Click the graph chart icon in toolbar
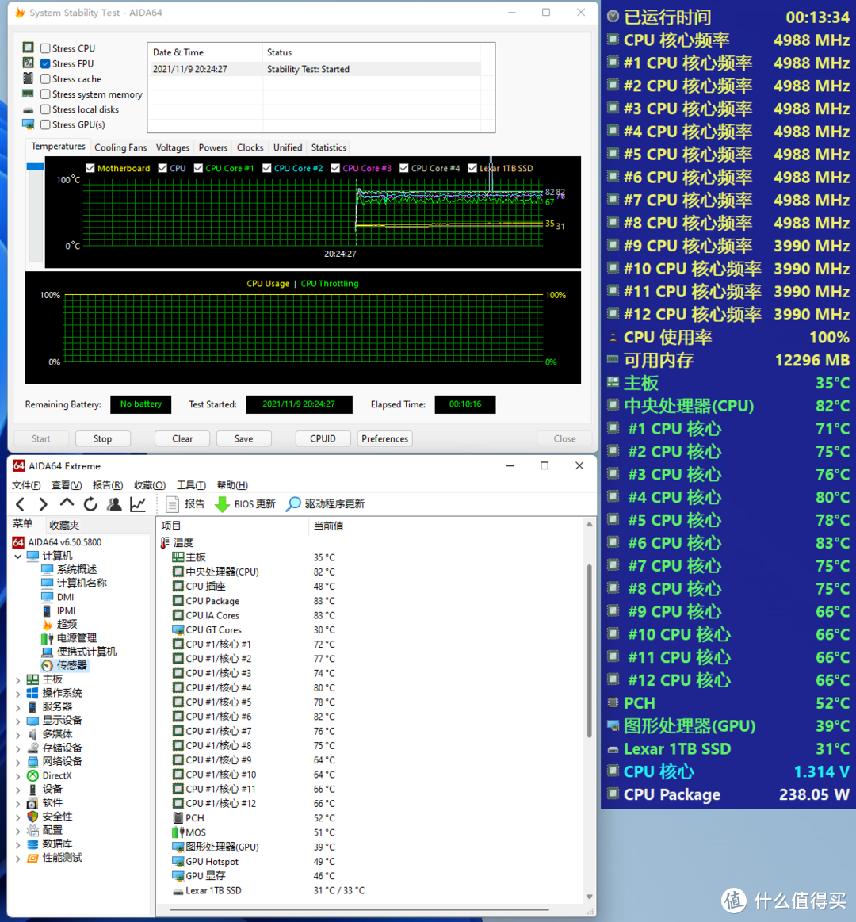856x922 pixels. point(138,504)
